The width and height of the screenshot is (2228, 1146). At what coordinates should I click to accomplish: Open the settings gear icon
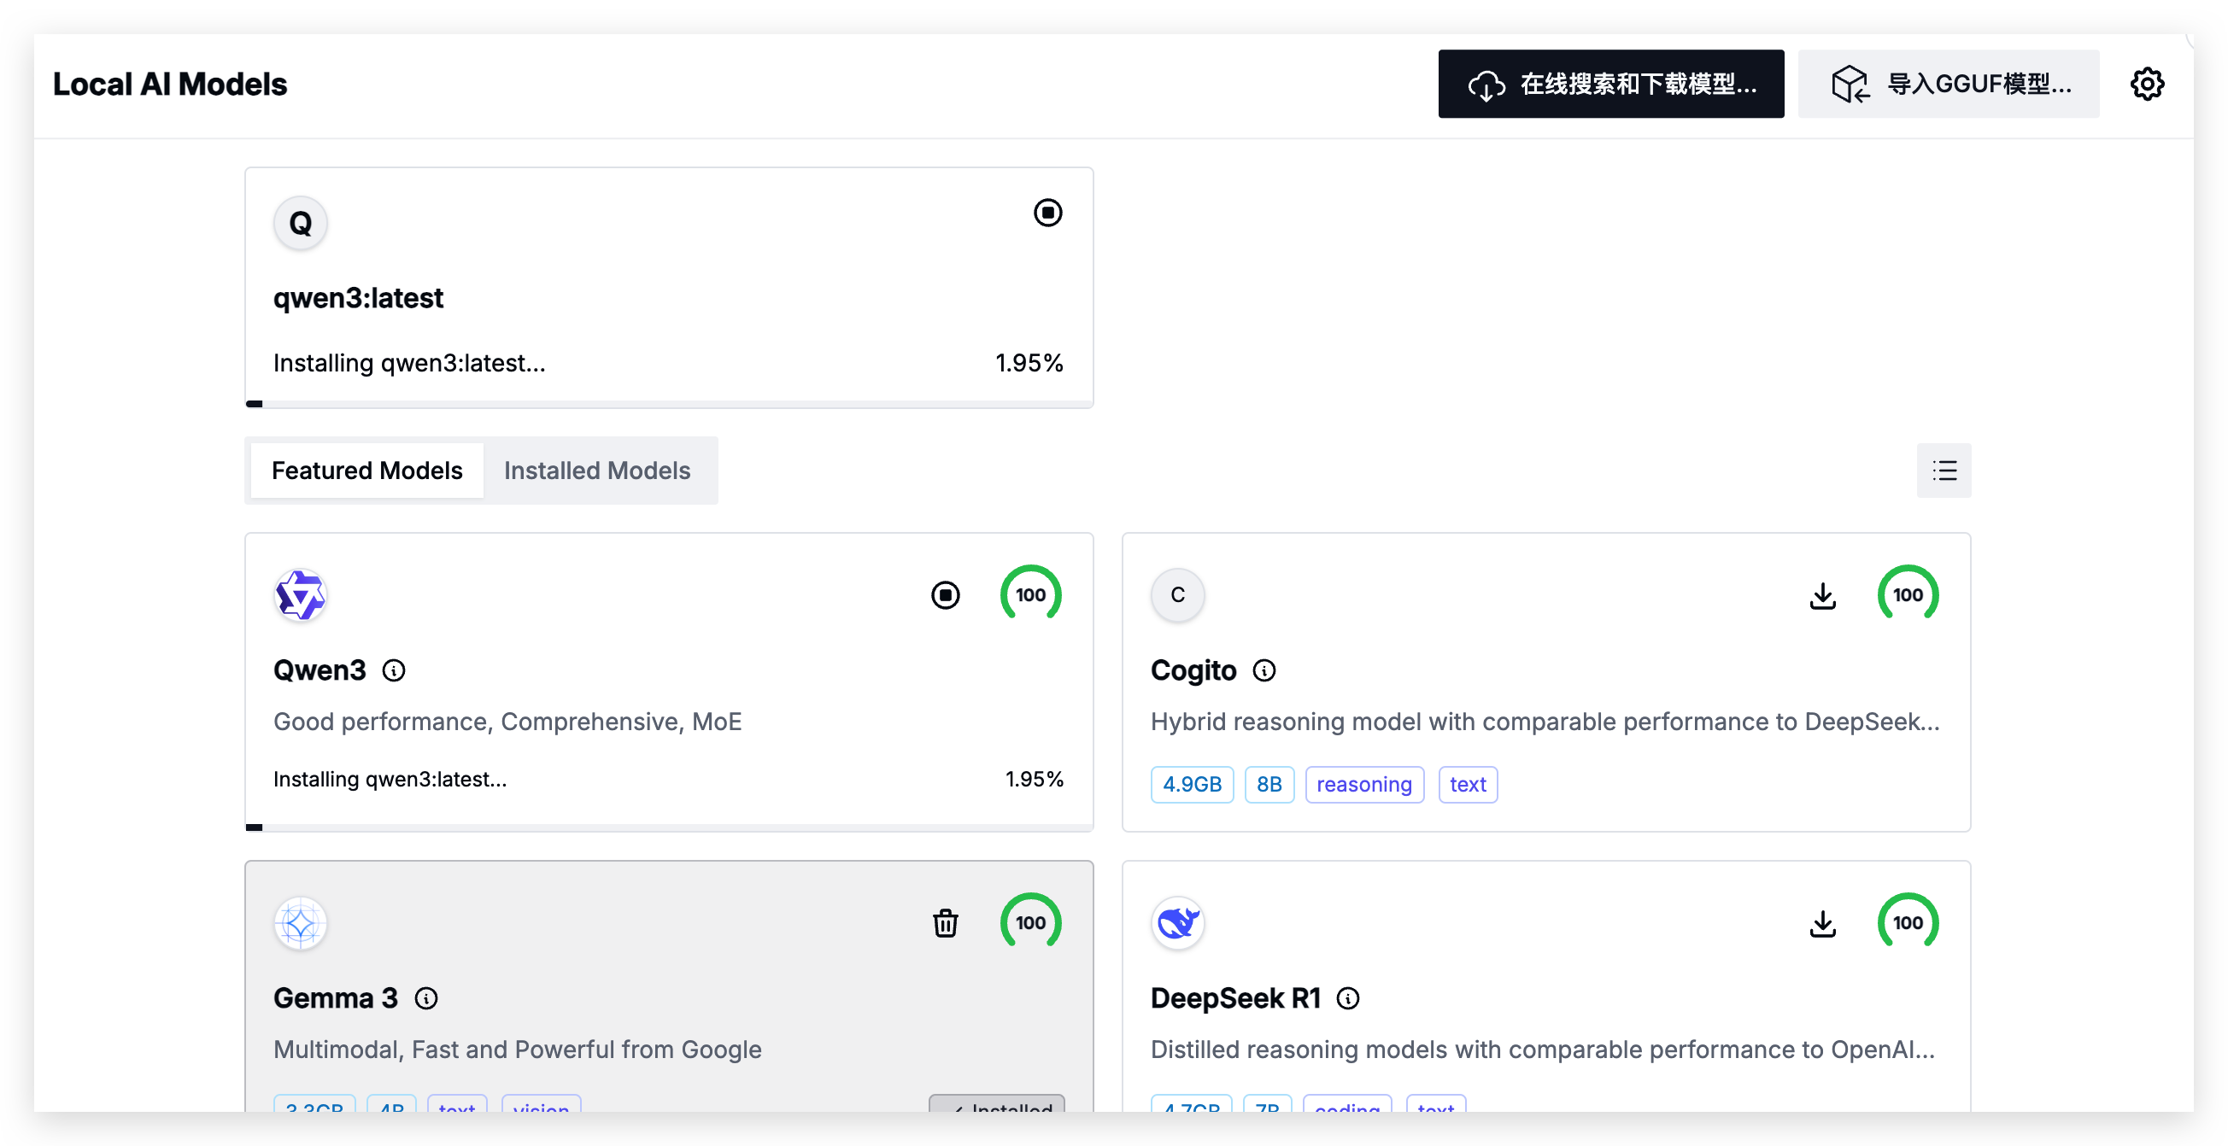point(2147,84)
